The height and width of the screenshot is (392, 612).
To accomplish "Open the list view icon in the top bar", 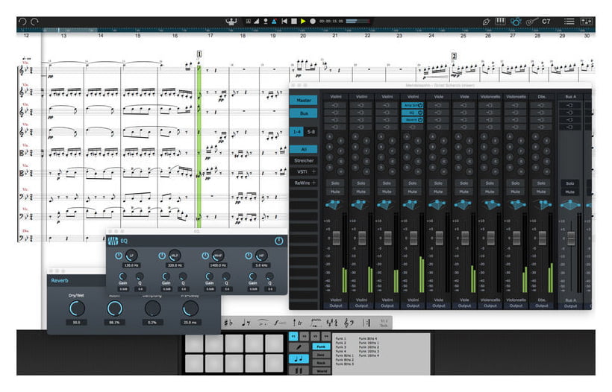I will coord(569,22).
